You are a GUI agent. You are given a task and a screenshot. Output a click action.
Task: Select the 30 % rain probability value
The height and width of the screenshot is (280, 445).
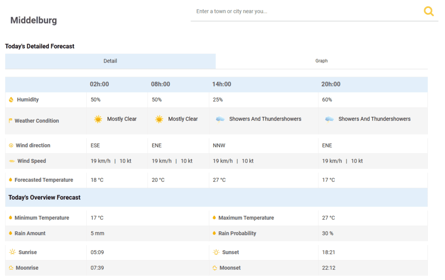[327, 233]
